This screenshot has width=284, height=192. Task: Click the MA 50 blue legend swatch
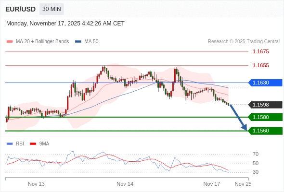pyautogui.click(x=78, y=42)
